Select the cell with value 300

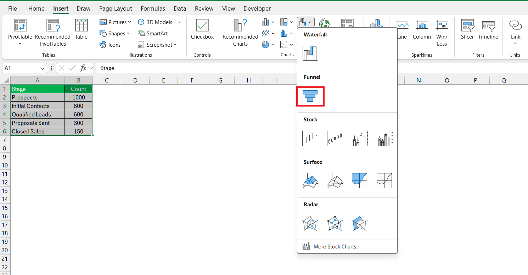click(x=78, y=123)
